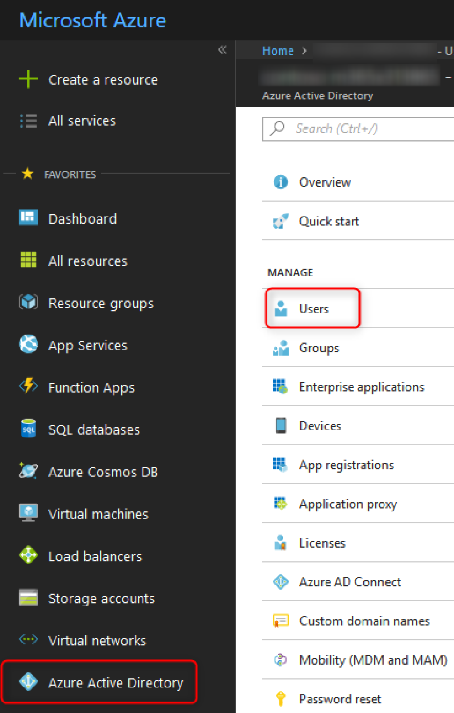Click the Azure Cosmos DB label
Screen dimensions: 454x713
click(103, 472)
